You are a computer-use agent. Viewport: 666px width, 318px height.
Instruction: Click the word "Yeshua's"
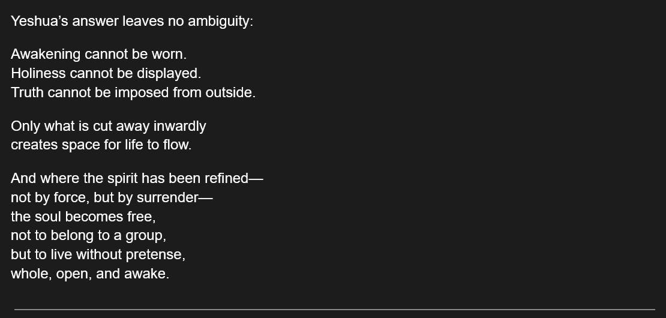39,22
